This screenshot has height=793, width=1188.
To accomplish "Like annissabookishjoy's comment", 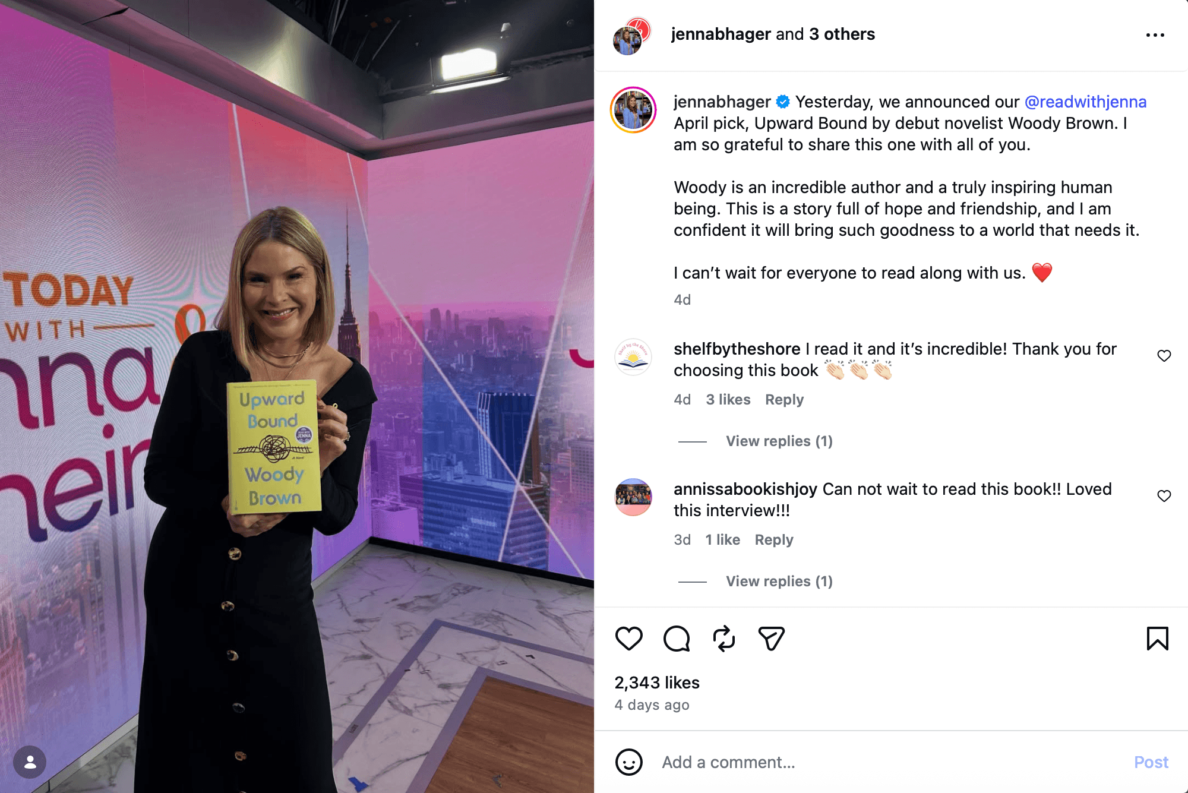I will (x=1164, y=496).
